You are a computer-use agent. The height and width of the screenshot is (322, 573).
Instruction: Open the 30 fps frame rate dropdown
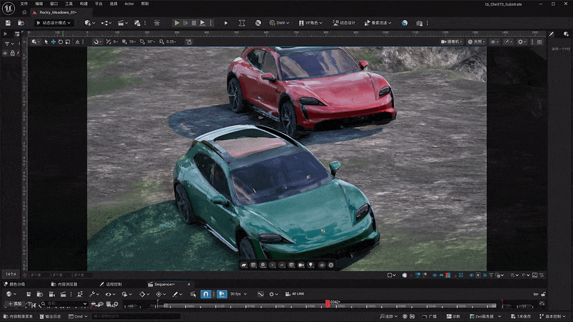click(x=238, y=294)
